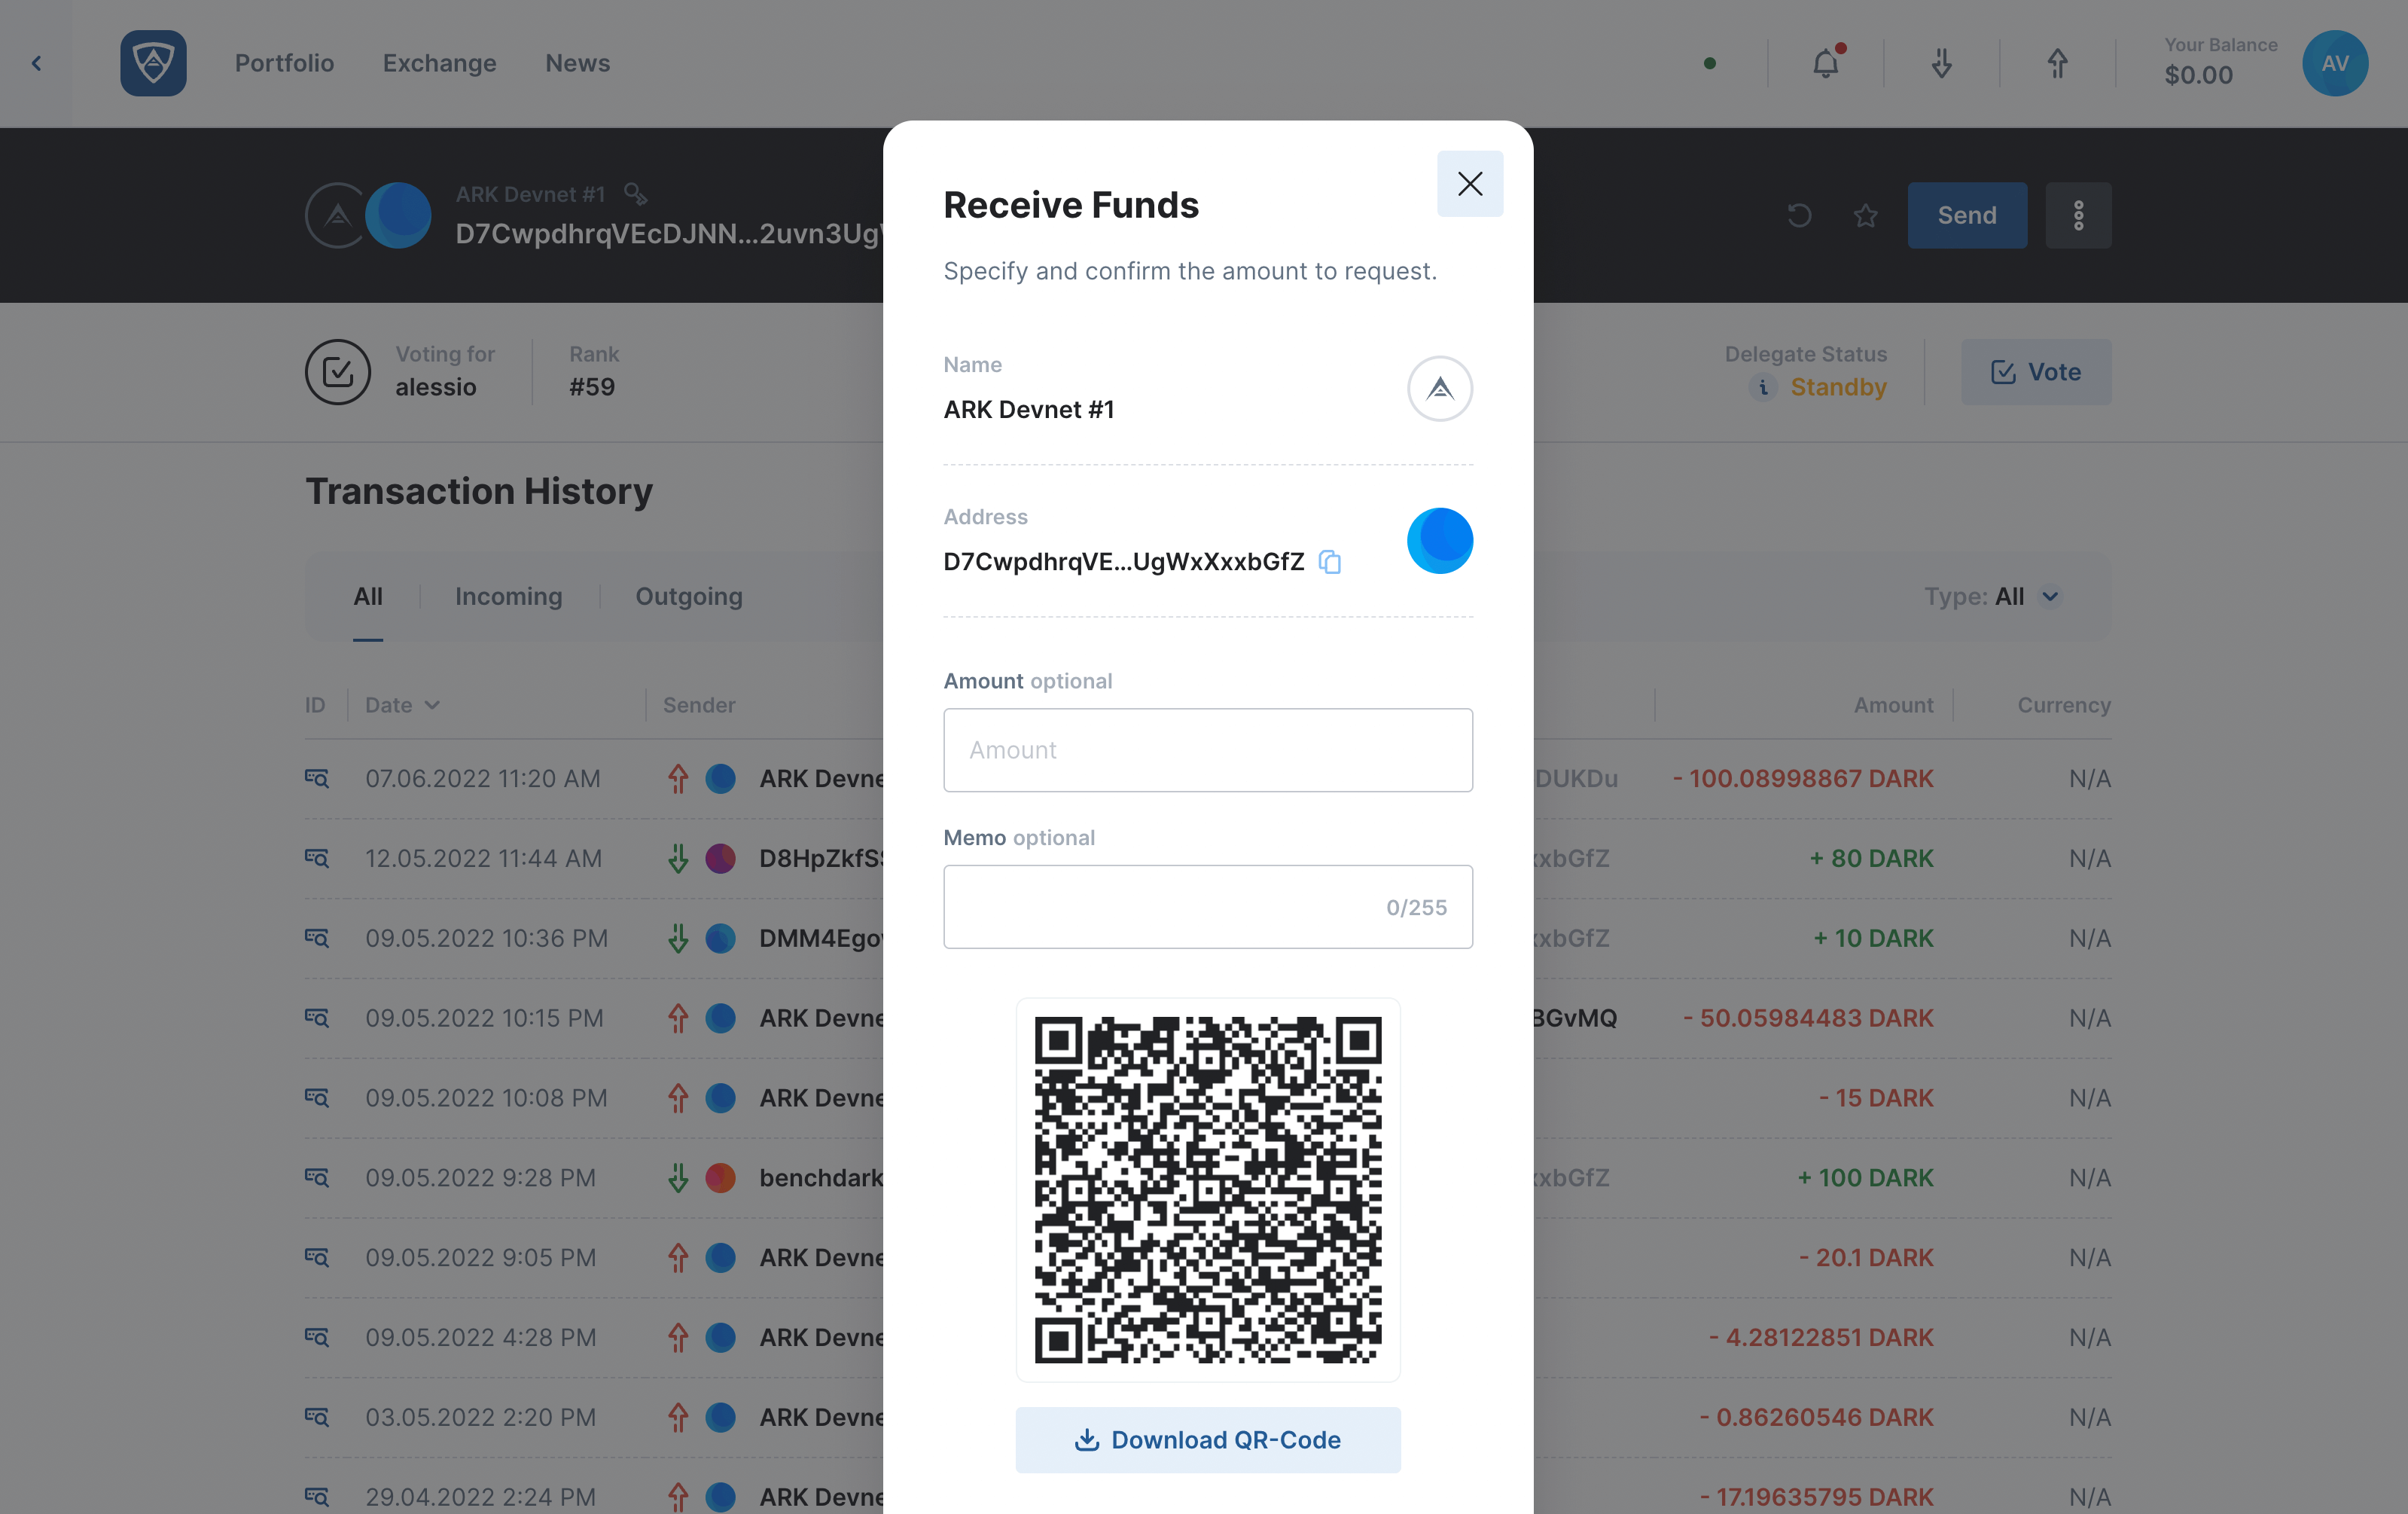Open the wallet three-dot options menu
This screenshot has height=1514, width=2408.
pos(2078,215)
